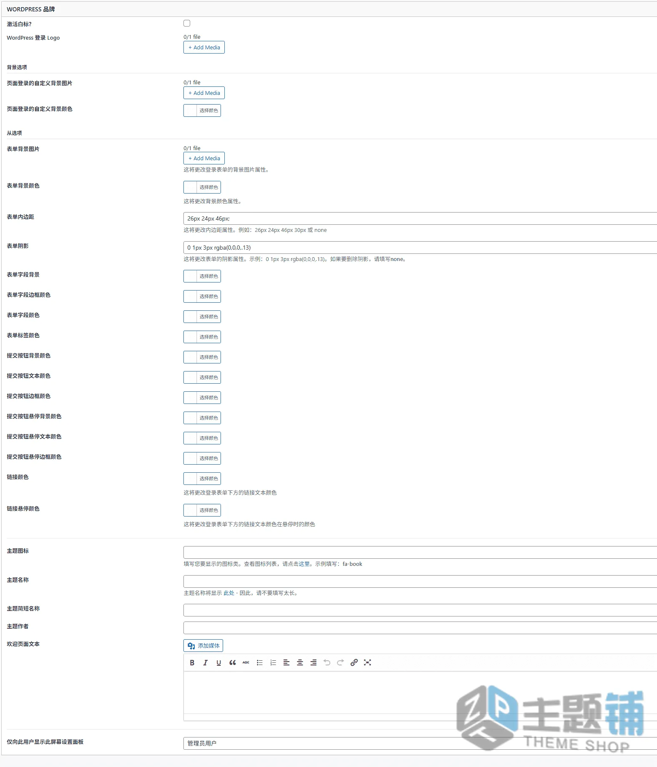657x767 pixels.
Task: Pick color for 链接颜色
Action: pos(202,479)
